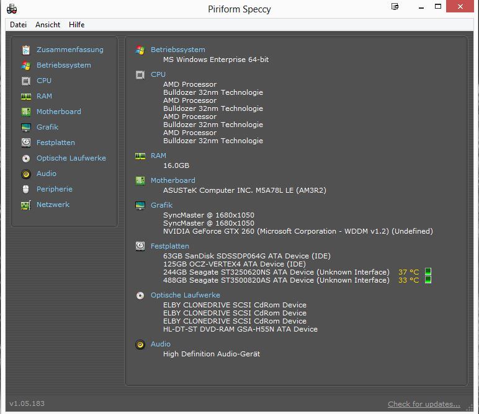This screenshot has width=479, height=414.
Task: Click the Speccy app icon in title bar
Action: [12, 9]
